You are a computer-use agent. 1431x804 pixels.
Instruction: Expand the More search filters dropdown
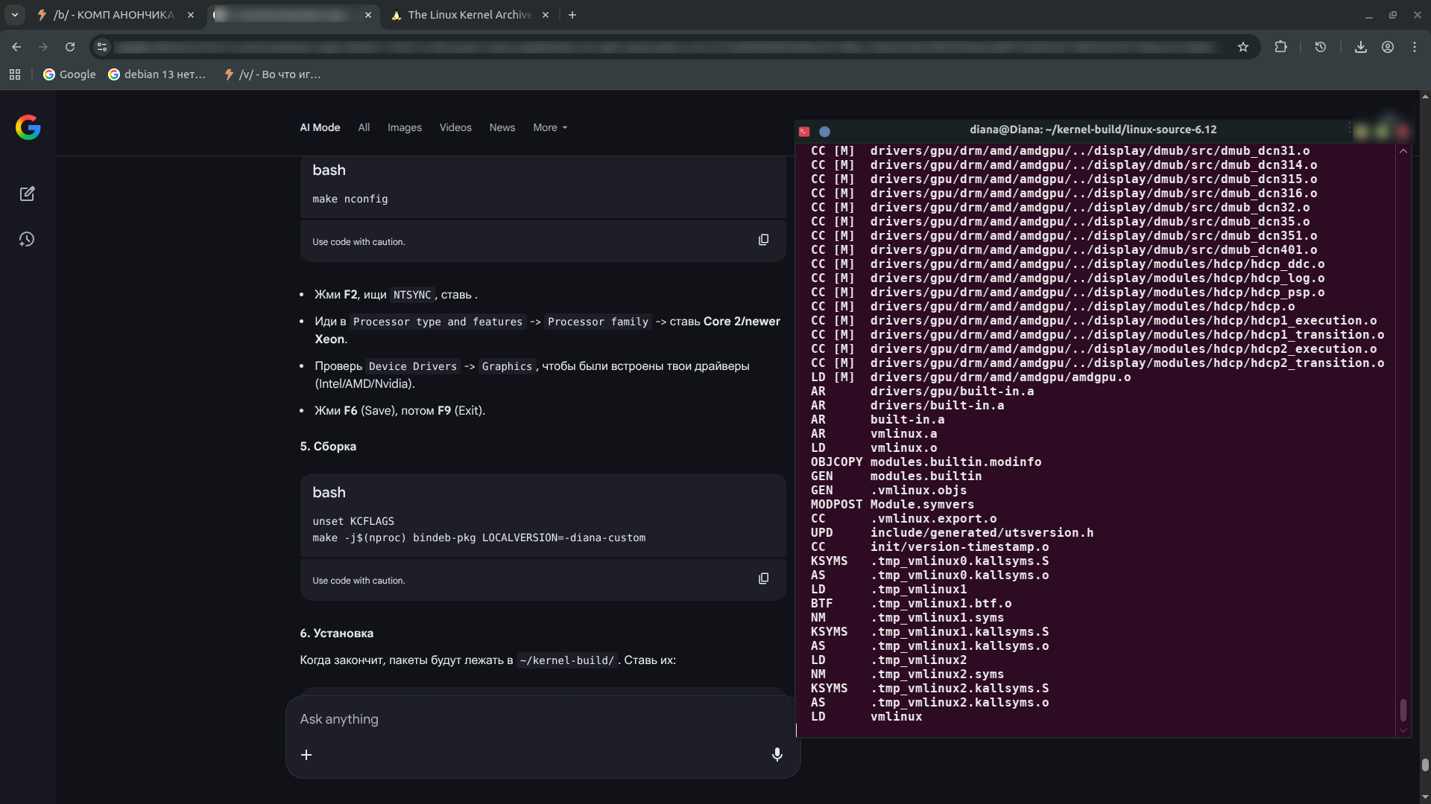coord(550,127)
